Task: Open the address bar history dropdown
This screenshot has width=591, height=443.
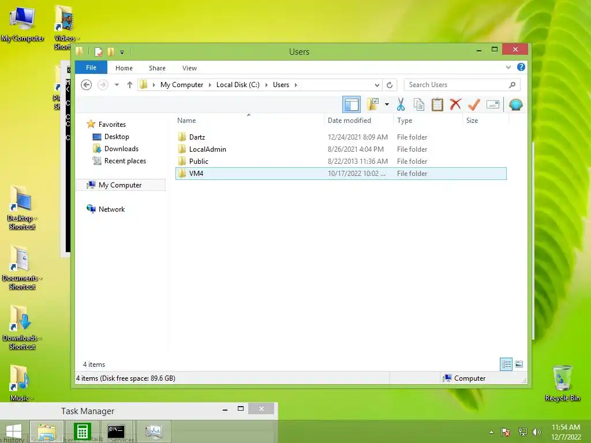Action: coord(377,85)
